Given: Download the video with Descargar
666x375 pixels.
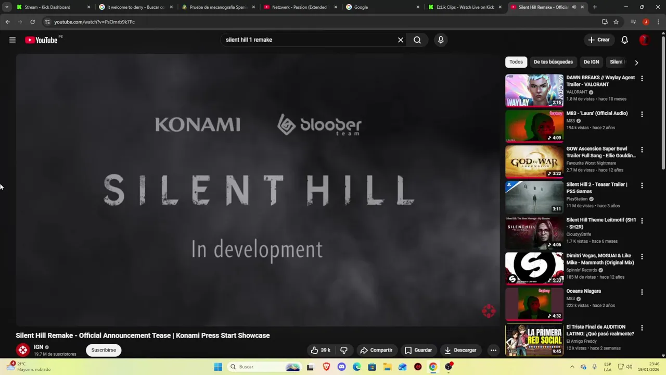Looking at the screenshot, I should (x=460, y=350).
